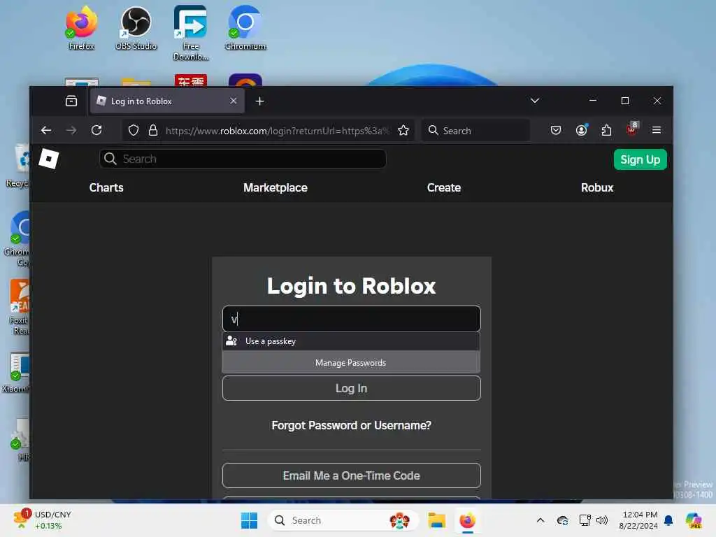Go back with the browser back arrow
The image size is (716, 537).
pyautogui.click(x=46, y=131)
